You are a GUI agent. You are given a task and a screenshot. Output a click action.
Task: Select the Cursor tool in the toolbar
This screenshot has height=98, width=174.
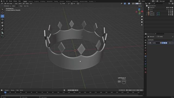2,13
